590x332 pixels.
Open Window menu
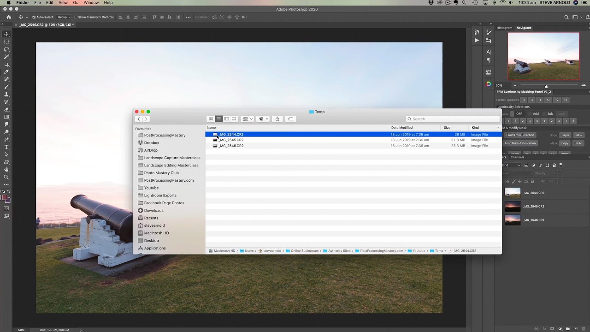pos(91,3)
